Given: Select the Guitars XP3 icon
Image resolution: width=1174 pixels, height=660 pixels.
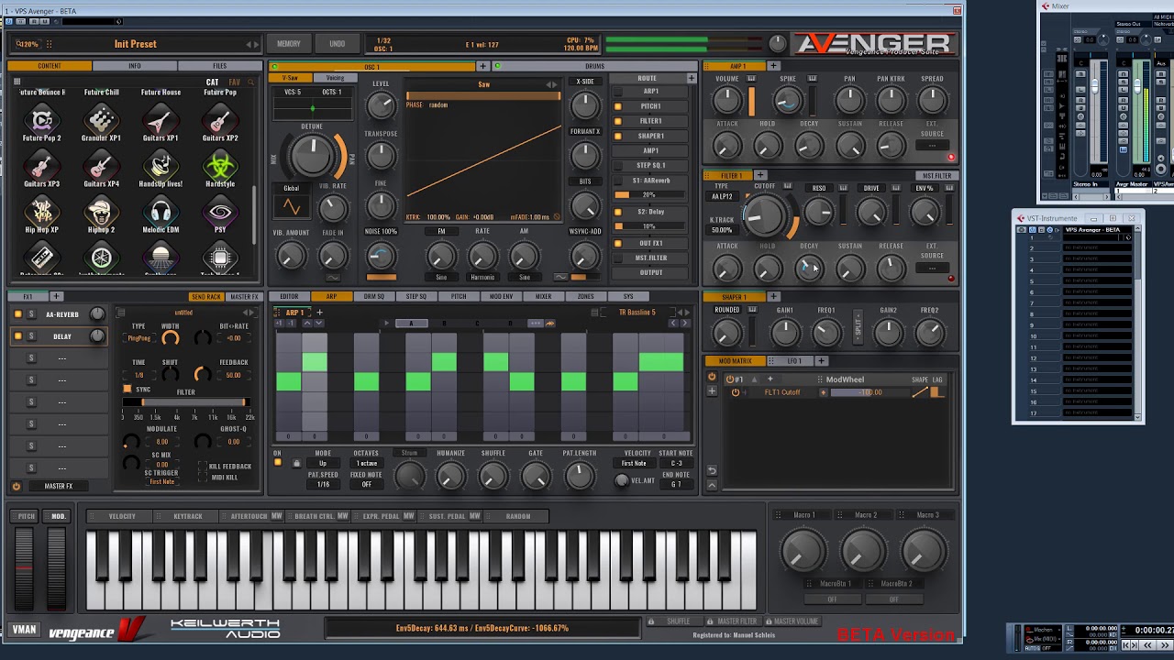Looking at the screenshot, I should coord(41,166).
